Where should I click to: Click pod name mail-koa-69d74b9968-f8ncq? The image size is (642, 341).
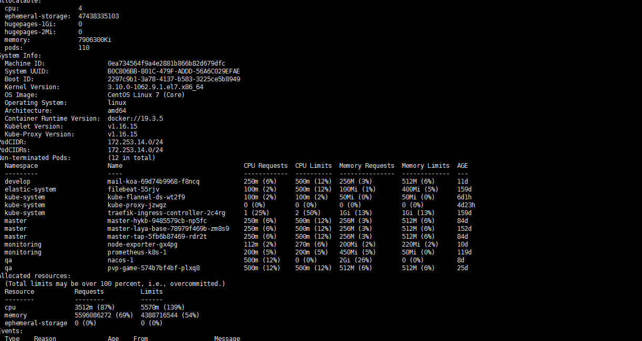[x=153, y=182]
